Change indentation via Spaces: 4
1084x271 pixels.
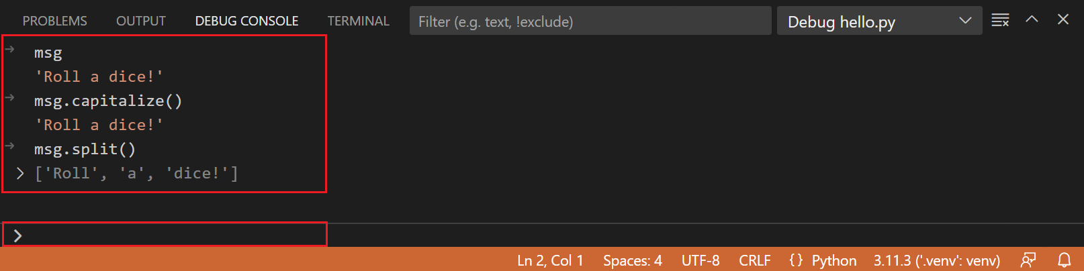click(632, 260)
